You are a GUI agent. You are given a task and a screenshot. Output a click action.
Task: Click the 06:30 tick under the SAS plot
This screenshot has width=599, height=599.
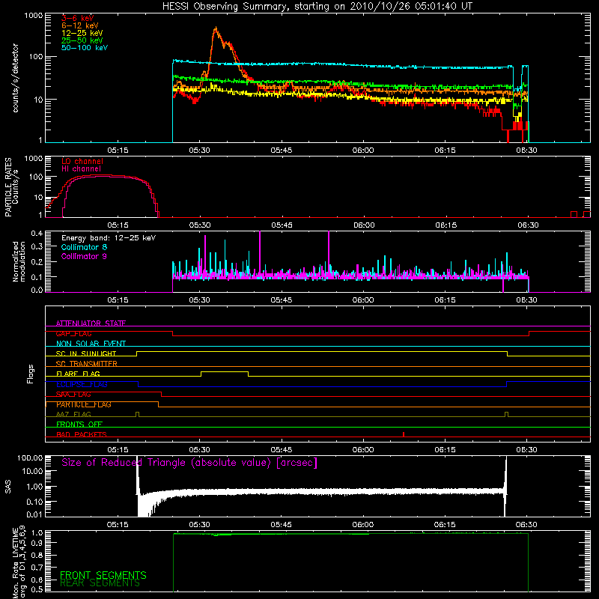(526, 525)
